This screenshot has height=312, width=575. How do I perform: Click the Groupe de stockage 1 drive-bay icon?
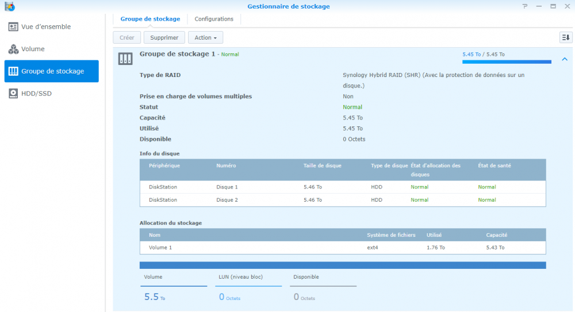coord(125,59)
